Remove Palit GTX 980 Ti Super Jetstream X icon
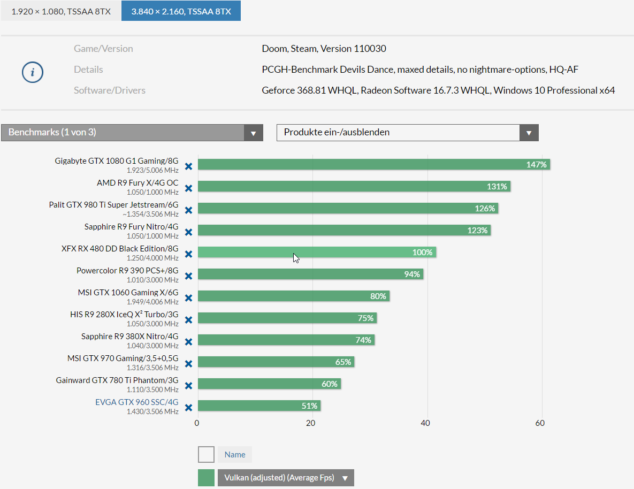634x489 pixels. 188,210
